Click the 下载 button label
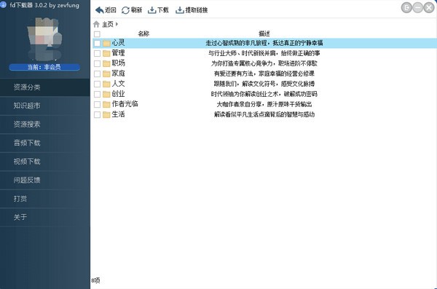Image resolution: width=437 pixels, height=289 pixels. tap(162, 10)
